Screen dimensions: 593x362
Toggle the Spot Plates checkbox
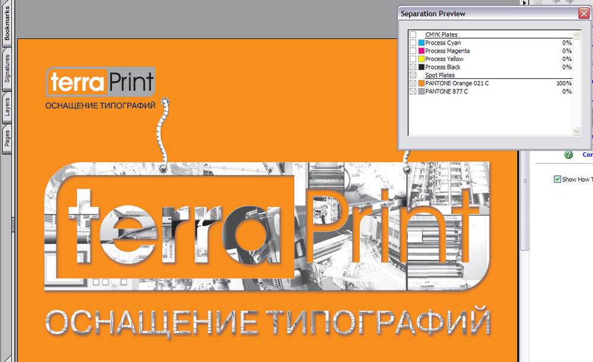(x=413, y=75)
